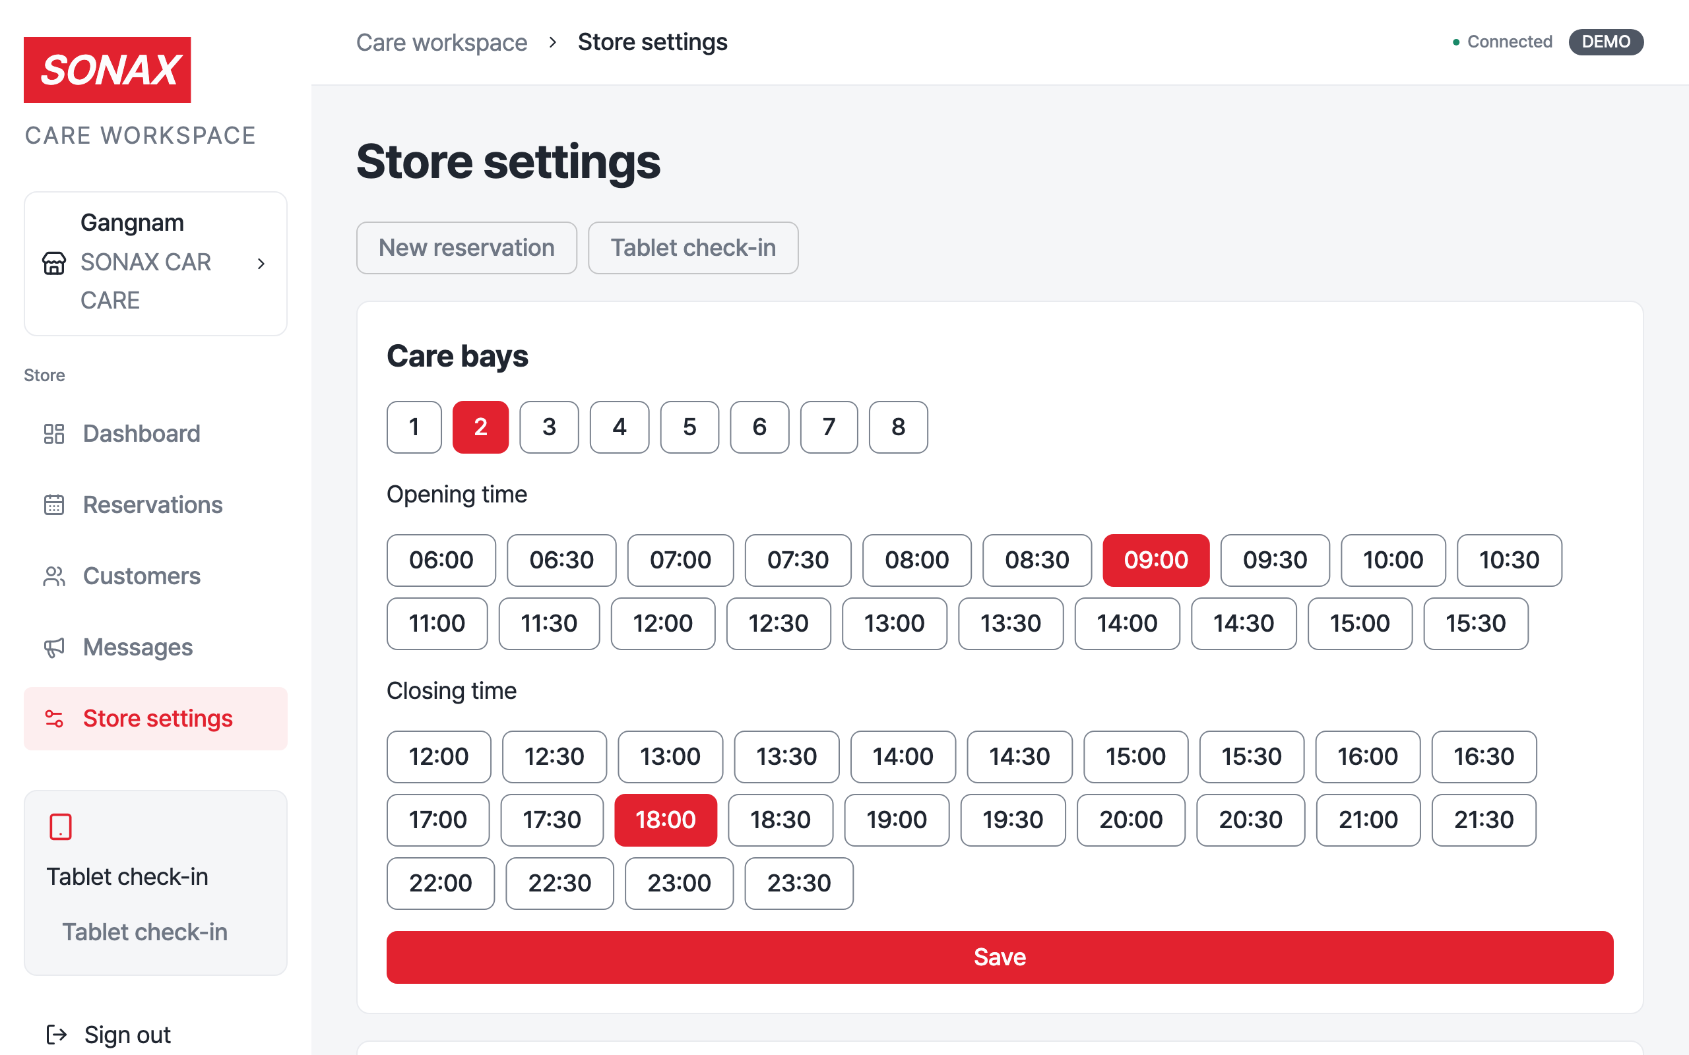
Task: Open Dashboard from the sidebar
Action: [x=155, y=433]
